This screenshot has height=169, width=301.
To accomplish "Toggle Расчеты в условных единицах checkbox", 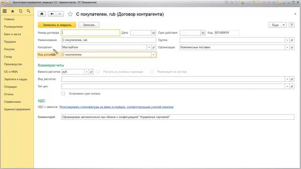I will (98, 72).
